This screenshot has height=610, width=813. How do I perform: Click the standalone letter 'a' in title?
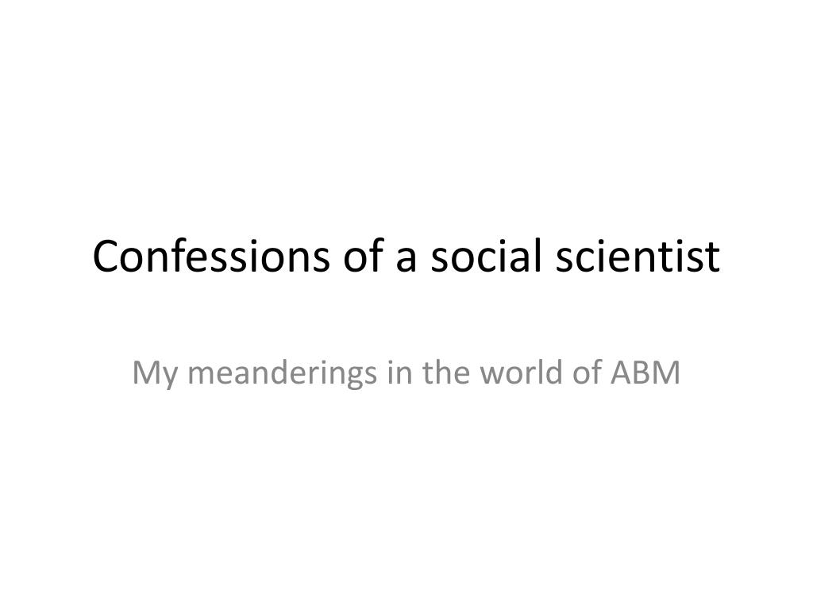[x=406, y=261]
